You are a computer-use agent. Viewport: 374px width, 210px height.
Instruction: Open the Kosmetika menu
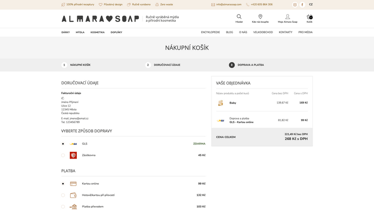point(98,32)
